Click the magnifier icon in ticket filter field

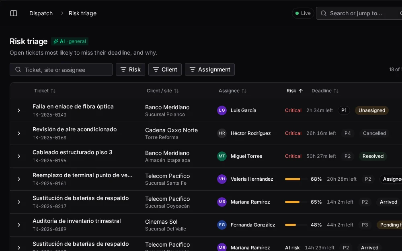click(x=18, y=69)
